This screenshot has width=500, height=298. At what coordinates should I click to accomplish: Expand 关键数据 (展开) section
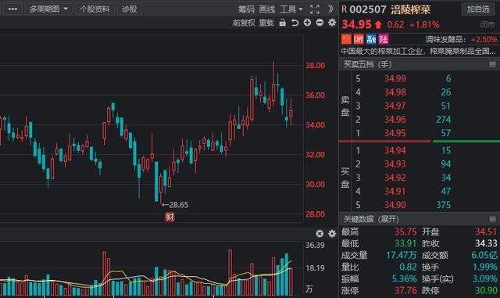[371, 219]
